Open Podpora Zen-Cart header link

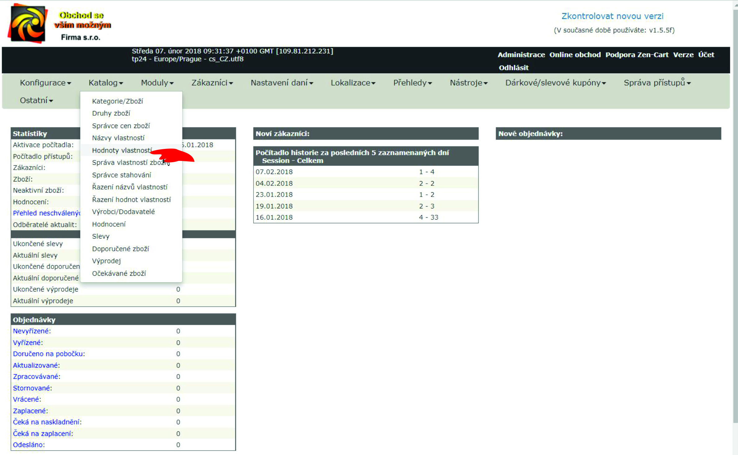tap(637, 55)
